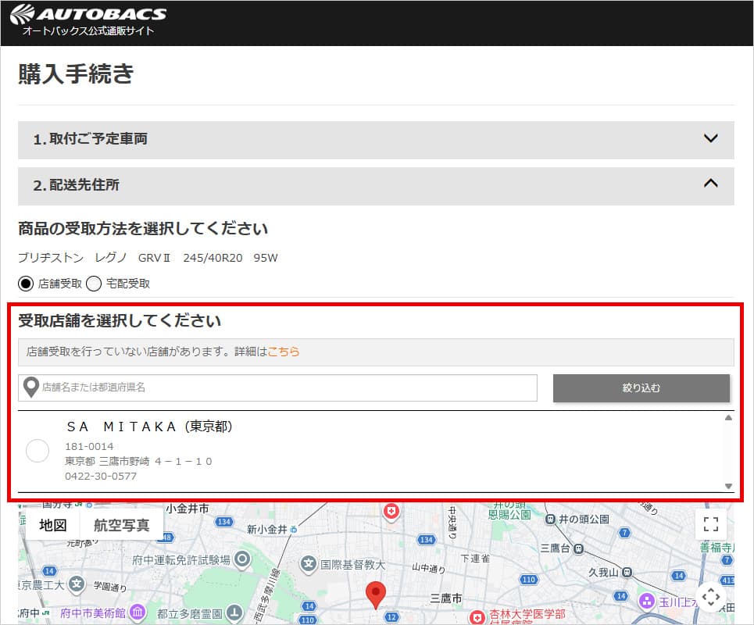Choose the SA MITAKA store radio button
This screenshot has width=754, height=625.
tap(38, 451)
